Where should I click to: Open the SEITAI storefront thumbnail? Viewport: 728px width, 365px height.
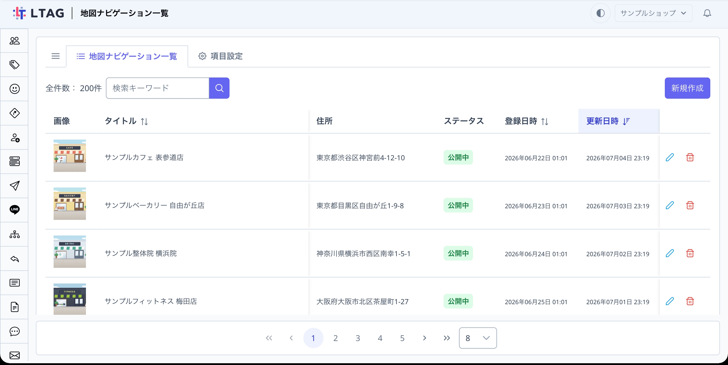(70, 252)
